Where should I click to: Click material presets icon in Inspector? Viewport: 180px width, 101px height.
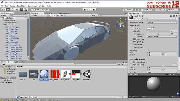tap(174, 16)
